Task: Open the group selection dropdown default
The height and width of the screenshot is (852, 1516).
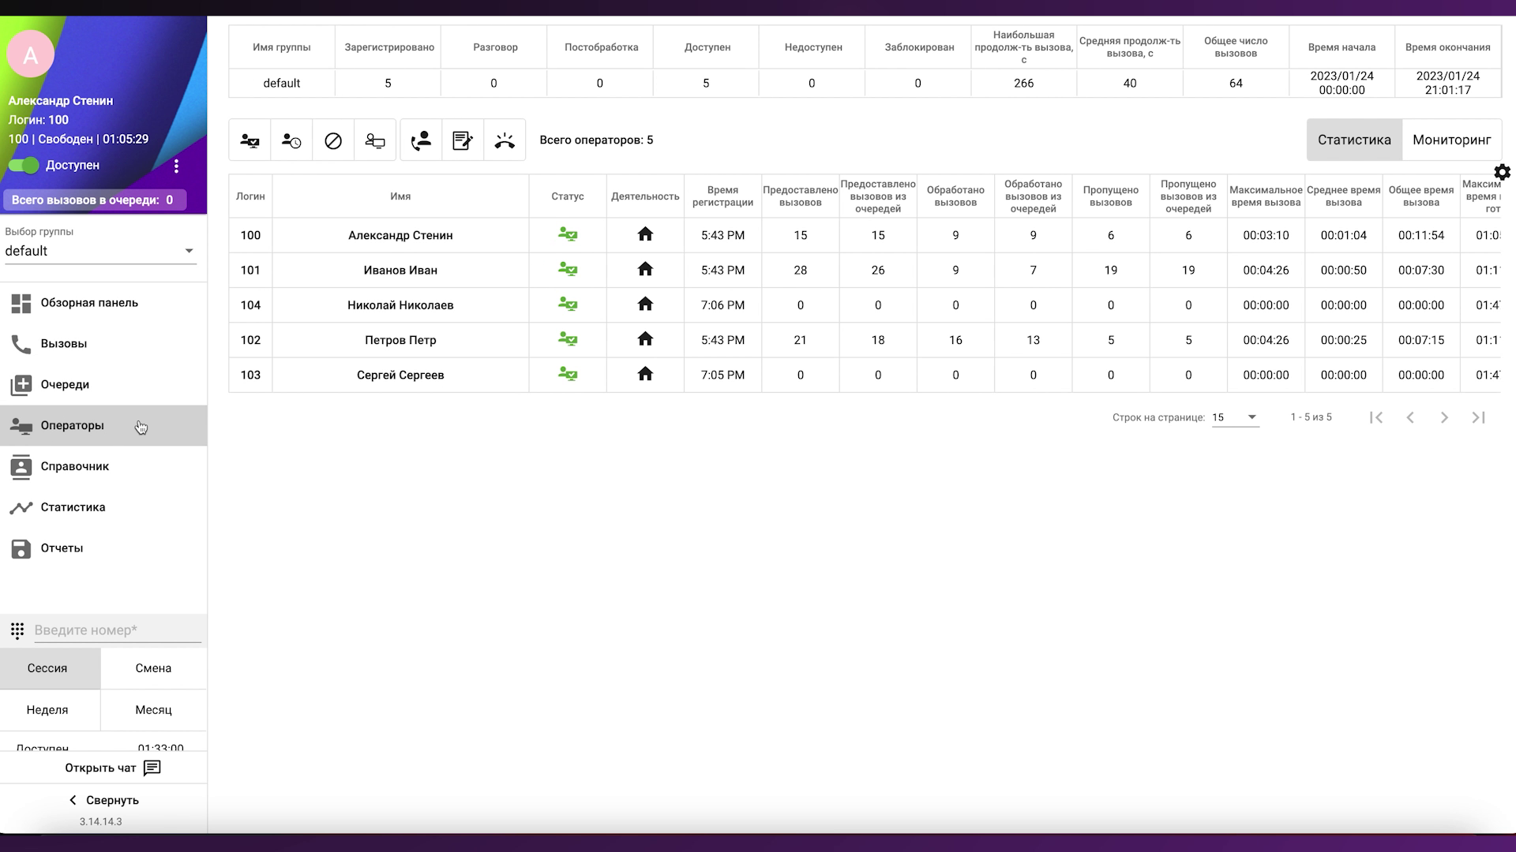Action: click(x=100, y=251)
